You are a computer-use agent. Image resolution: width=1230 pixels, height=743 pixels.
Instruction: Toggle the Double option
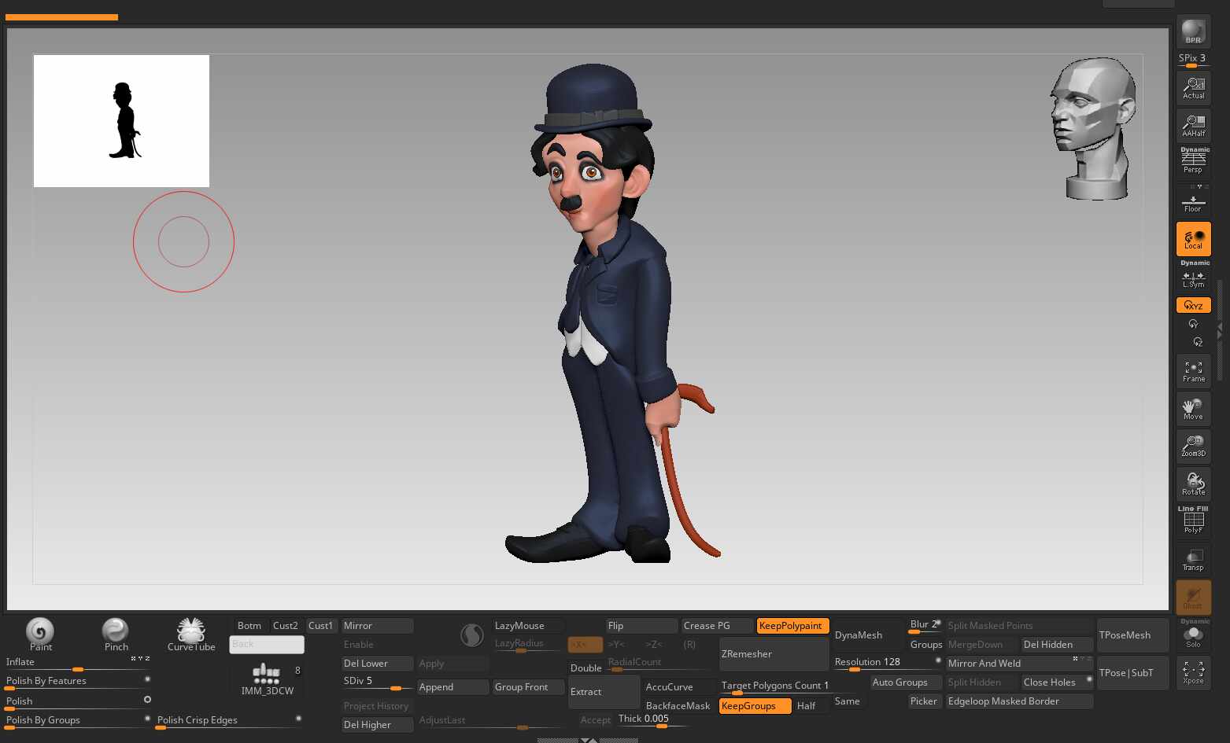(x=586, y=668)
